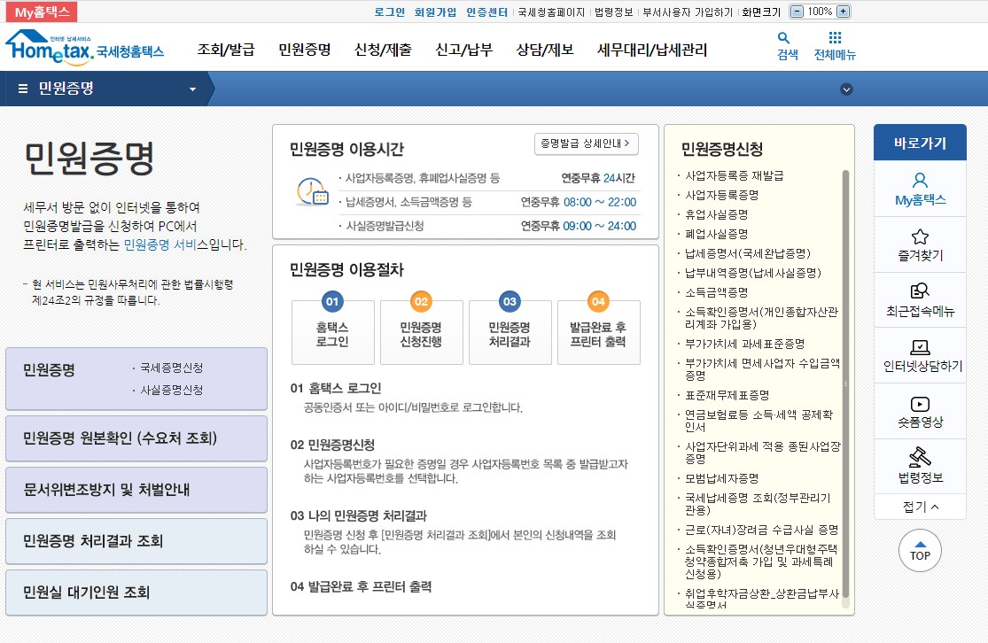Expand the chevron on the blue menu bar
Screen dimensions: 988x643
(846, 89)
